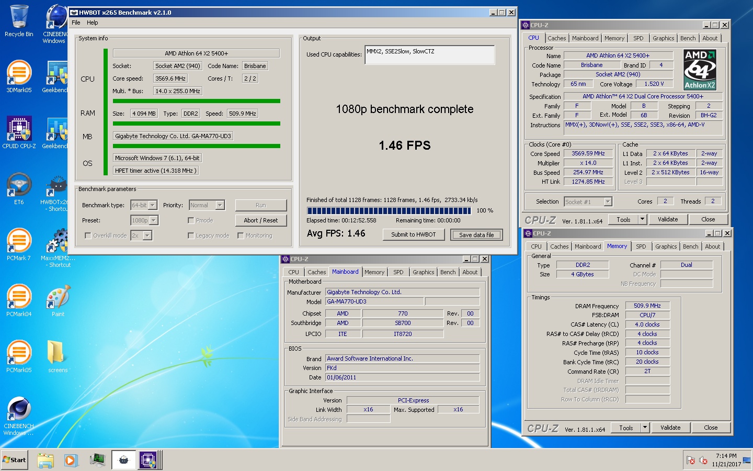Click Validate in the Memory CPU-Z window
Screen dimensions: 753x471
pyautogui.click(x=670, y=428)
